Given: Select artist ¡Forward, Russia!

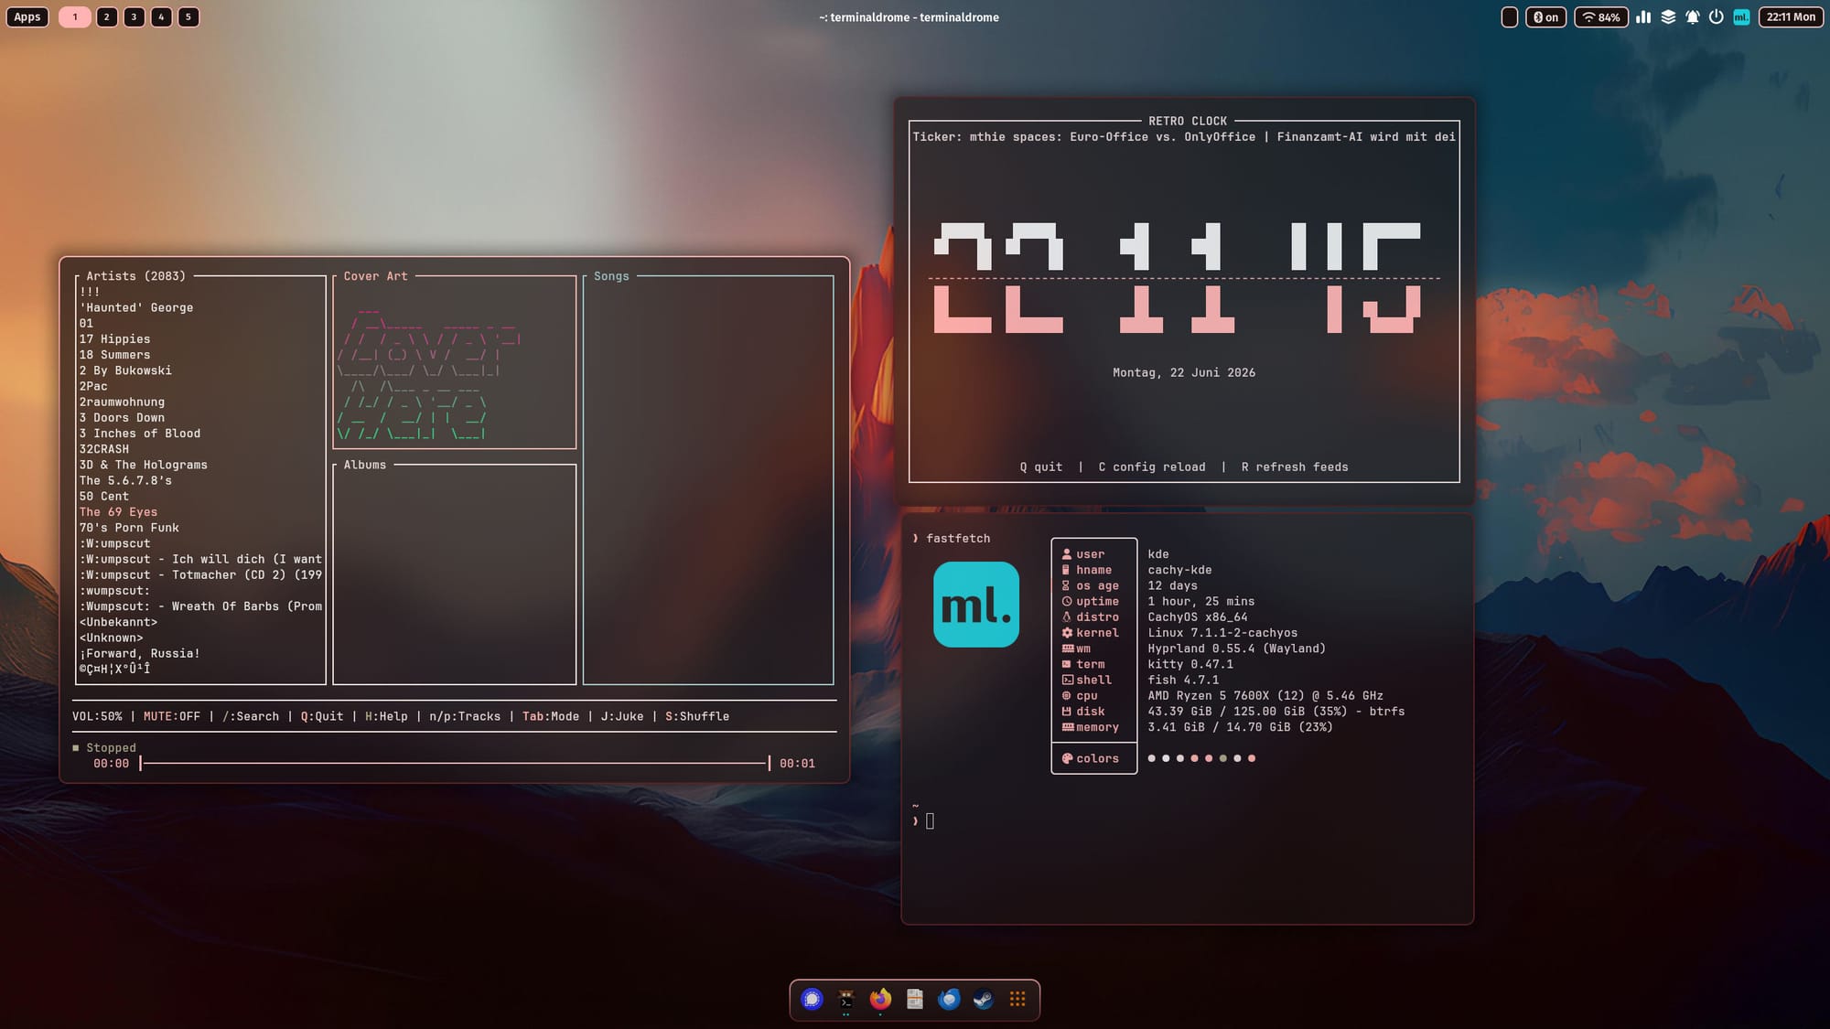Looking at the screenshot, I should click(x=139, y=654).
